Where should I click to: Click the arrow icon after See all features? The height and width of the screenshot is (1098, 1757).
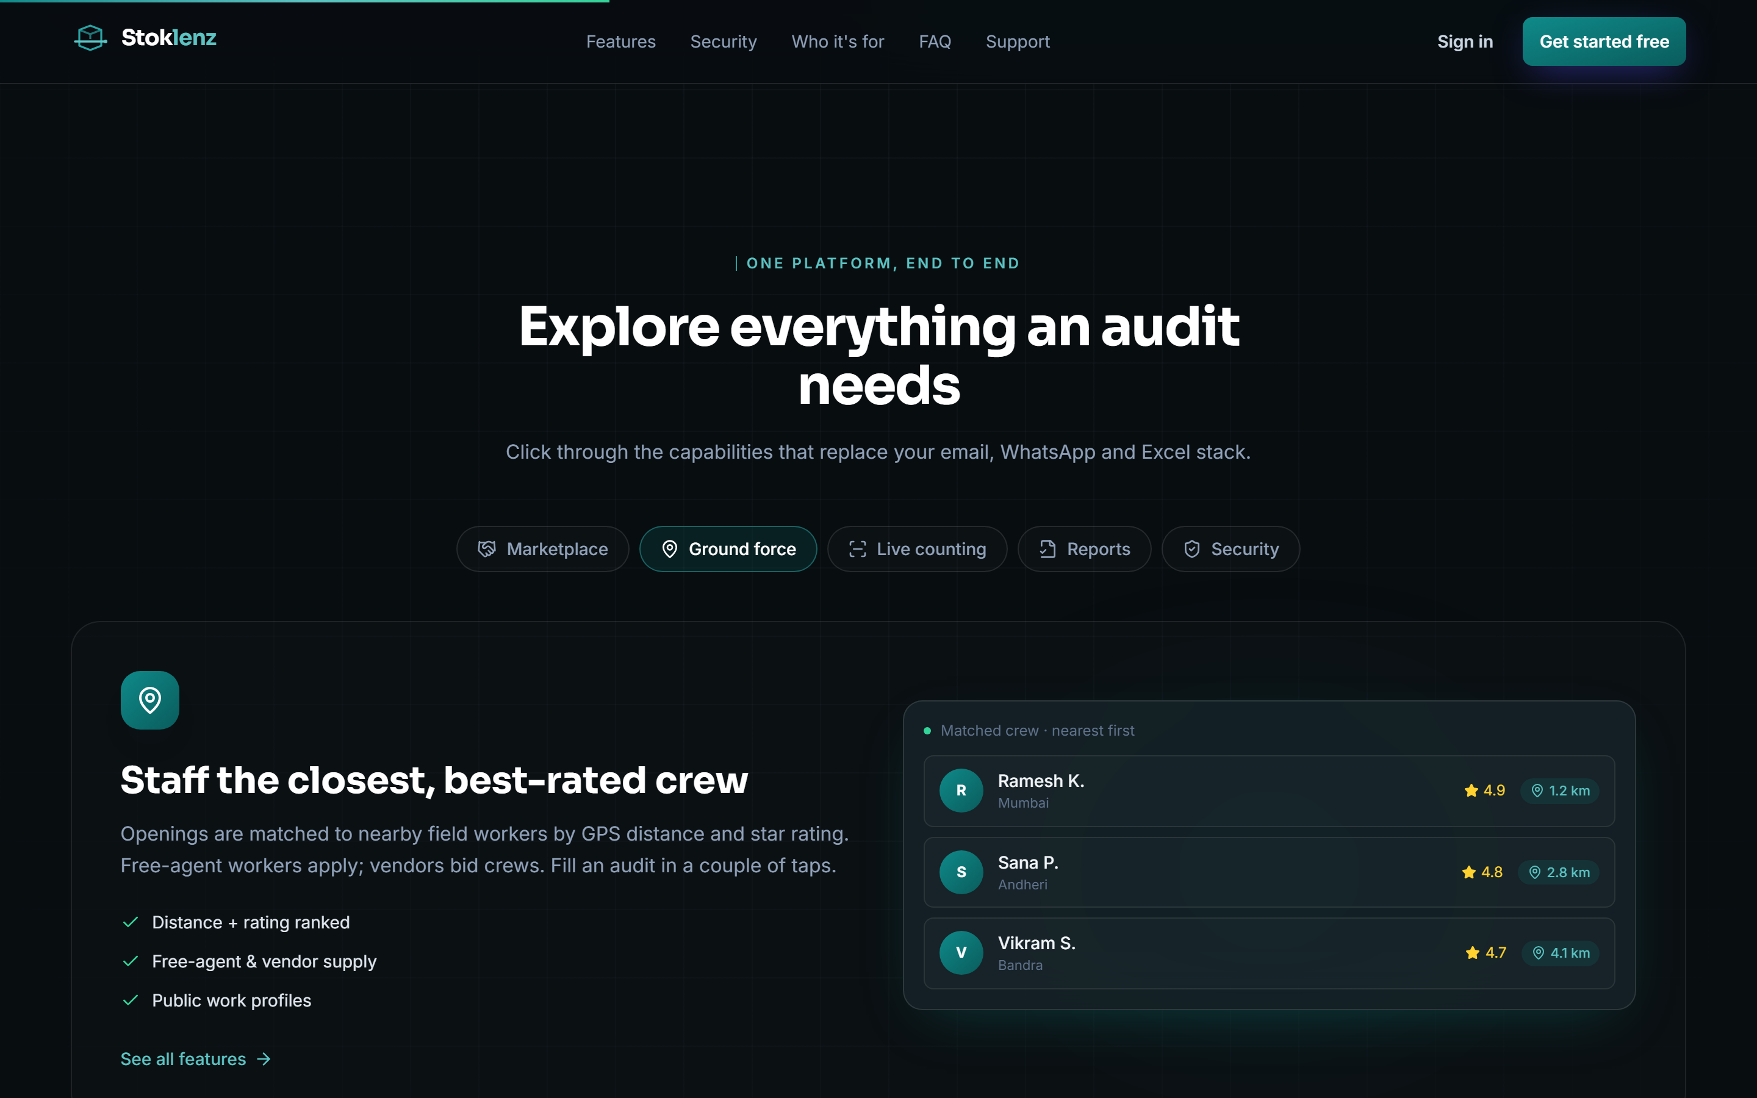tap(264, 1060)
